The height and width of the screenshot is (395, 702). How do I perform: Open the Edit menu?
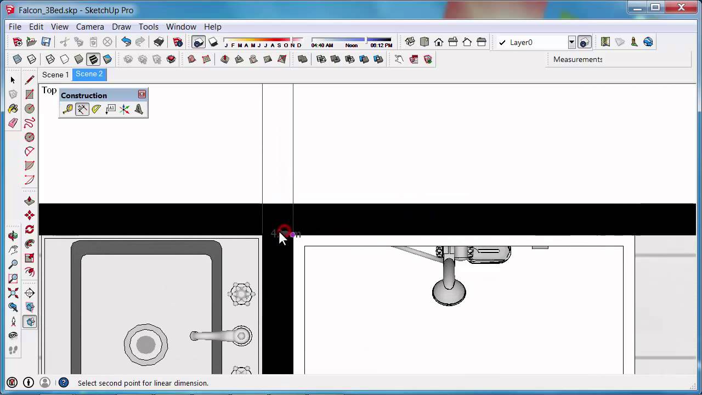[36, 26]
